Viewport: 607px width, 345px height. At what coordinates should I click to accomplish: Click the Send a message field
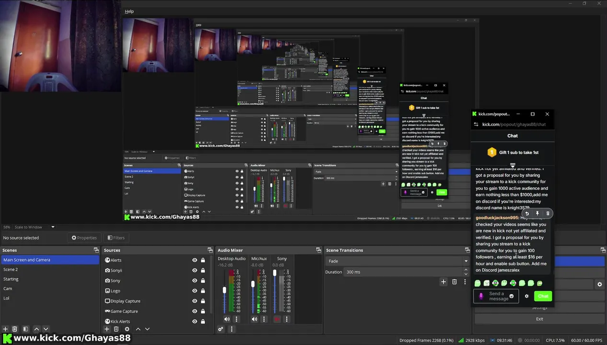pos(496,296)
